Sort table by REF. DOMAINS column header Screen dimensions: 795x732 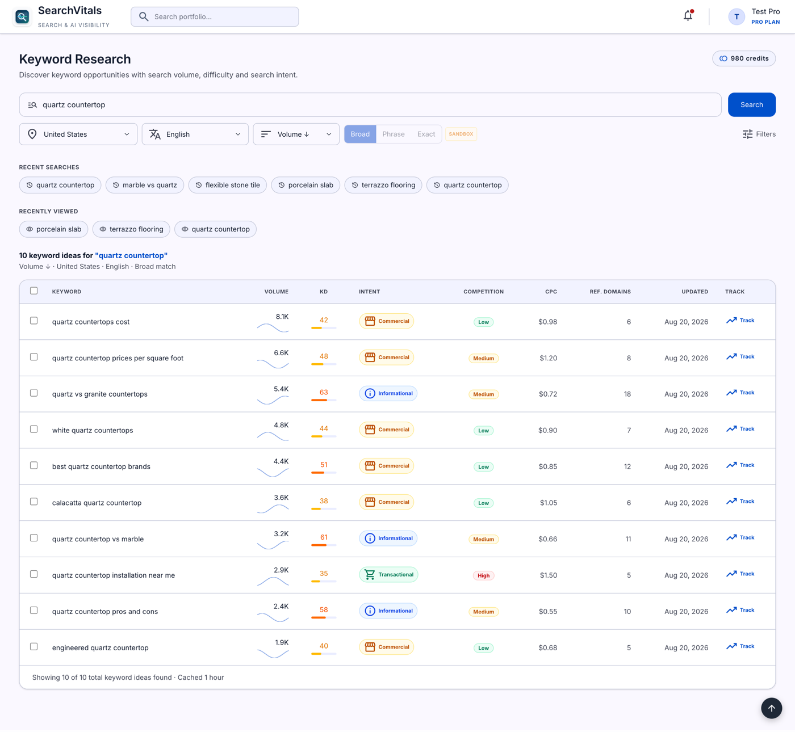pyautogui.click(x=610, y=292)
